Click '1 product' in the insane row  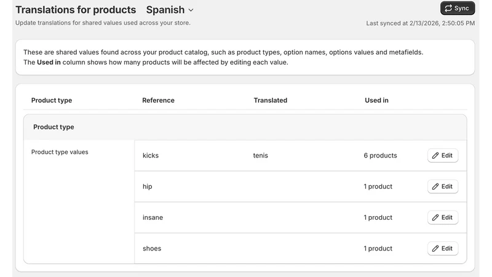[x=378, y=217]
